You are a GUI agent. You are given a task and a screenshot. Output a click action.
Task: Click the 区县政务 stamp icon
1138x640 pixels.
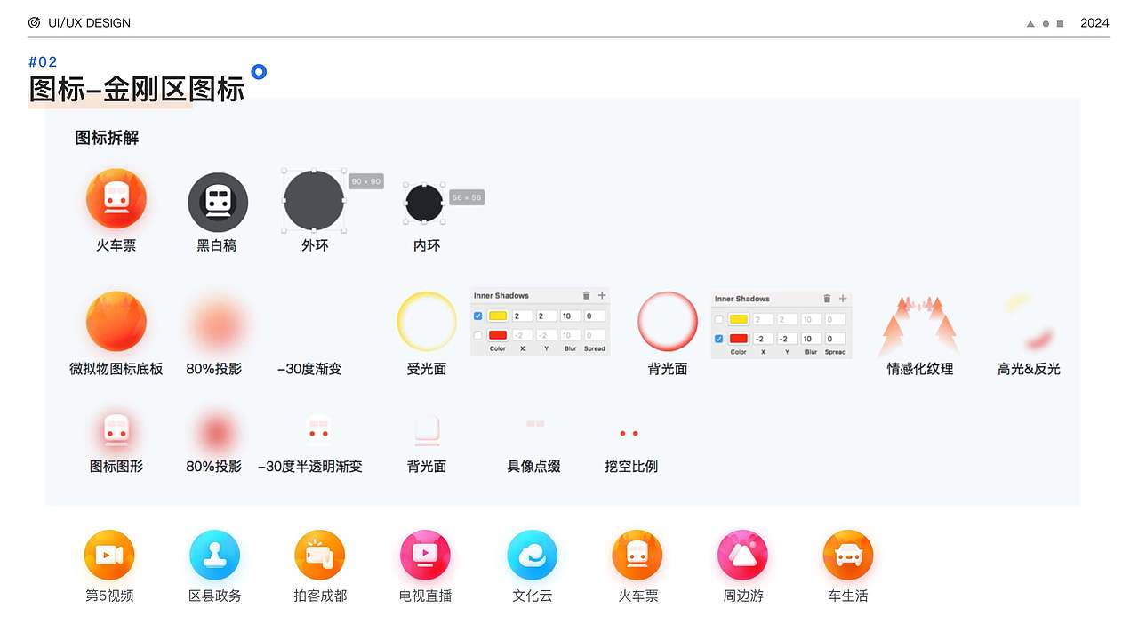[214, 555]
